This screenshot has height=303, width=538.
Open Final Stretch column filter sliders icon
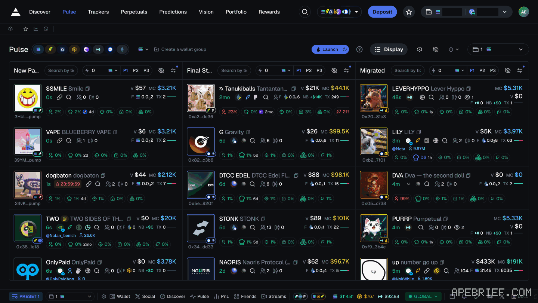click(346, 70)
